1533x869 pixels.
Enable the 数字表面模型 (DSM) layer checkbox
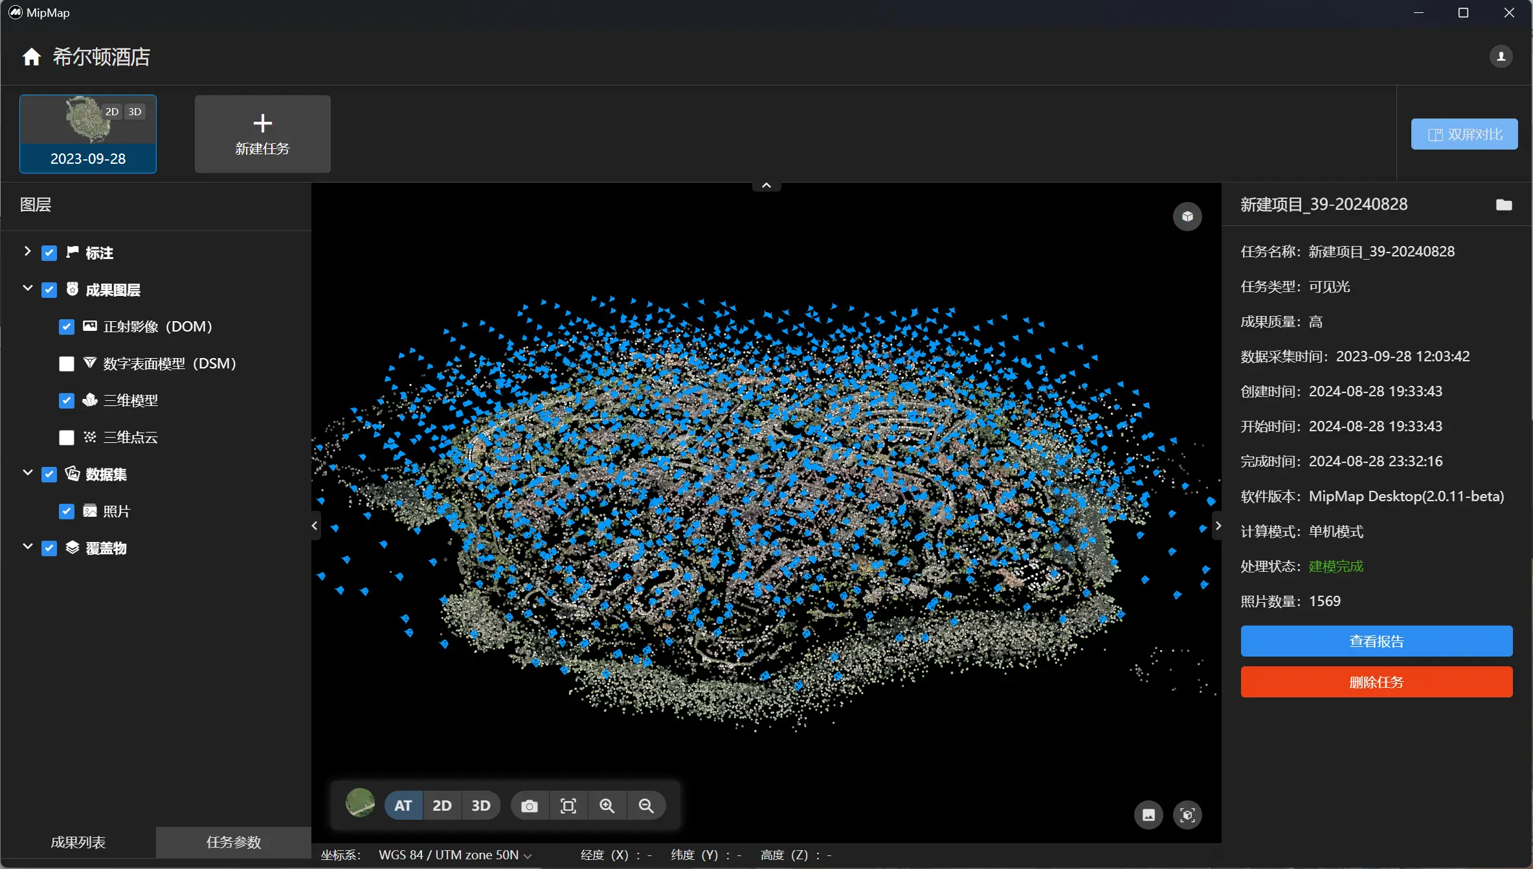point(67,364)
